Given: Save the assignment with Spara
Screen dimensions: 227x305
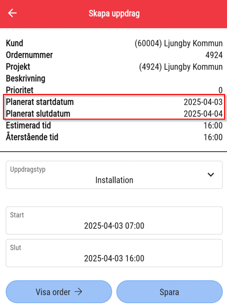Looking at the screenshot, I should pos(169,292).
